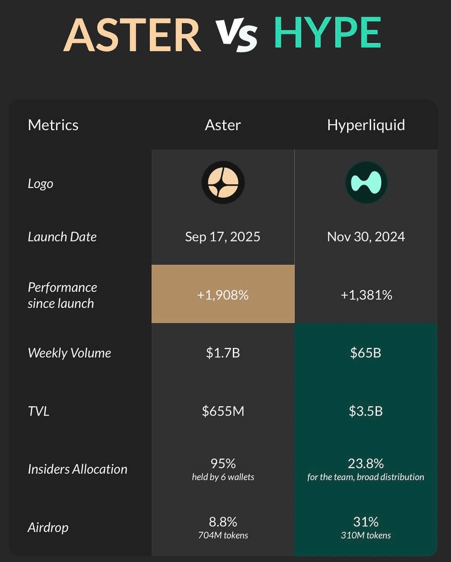The width and height of the screenshot is (451, 562).
Task: Click the $655M TVL value
Action: coord(223,411)
